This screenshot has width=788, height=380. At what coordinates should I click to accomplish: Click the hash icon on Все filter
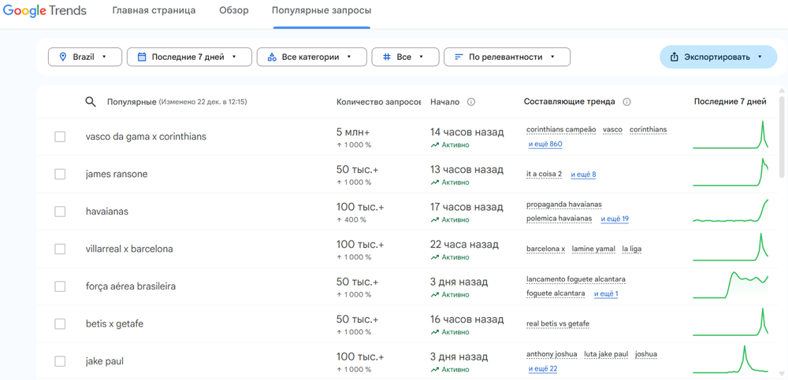tap(386, 57)
